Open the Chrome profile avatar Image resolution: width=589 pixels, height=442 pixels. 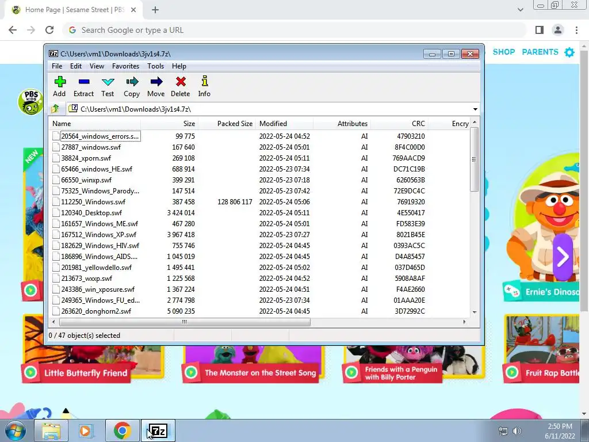coord(558,30)
